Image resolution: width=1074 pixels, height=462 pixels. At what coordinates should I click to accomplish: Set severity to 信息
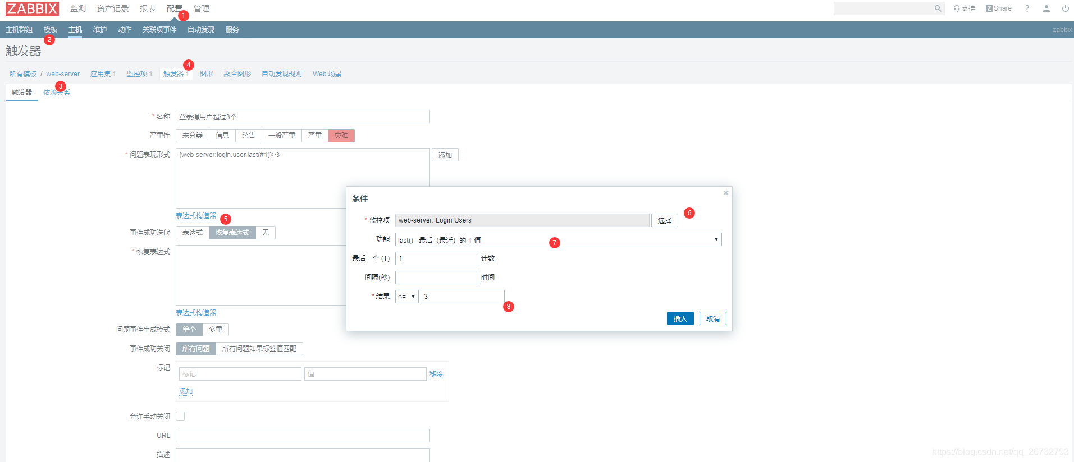click(x=222, y=136)
